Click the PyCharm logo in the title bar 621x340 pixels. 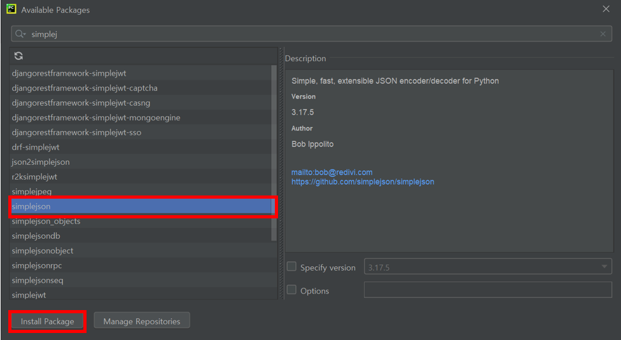pos(11,9)
